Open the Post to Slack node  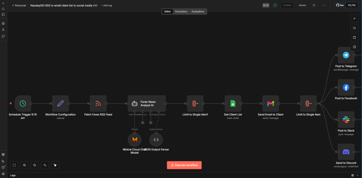pos(346,120)
